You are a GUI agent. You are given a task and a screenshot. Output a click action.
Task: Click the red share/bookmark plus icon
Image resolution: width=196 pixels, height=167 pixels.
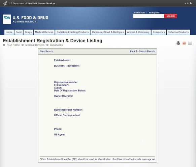coord(184,43)
